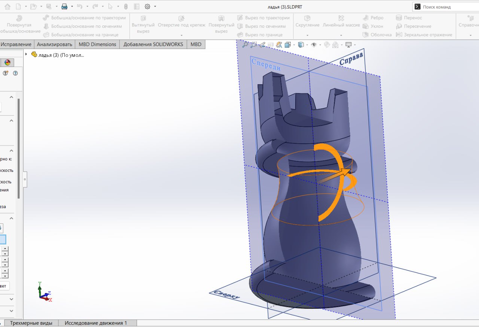Image resolution: width=479 pixels, height=327 pixels.
Task: Select the appearance color-wheel tab in the left panel
Action: (x=7, y=62)
